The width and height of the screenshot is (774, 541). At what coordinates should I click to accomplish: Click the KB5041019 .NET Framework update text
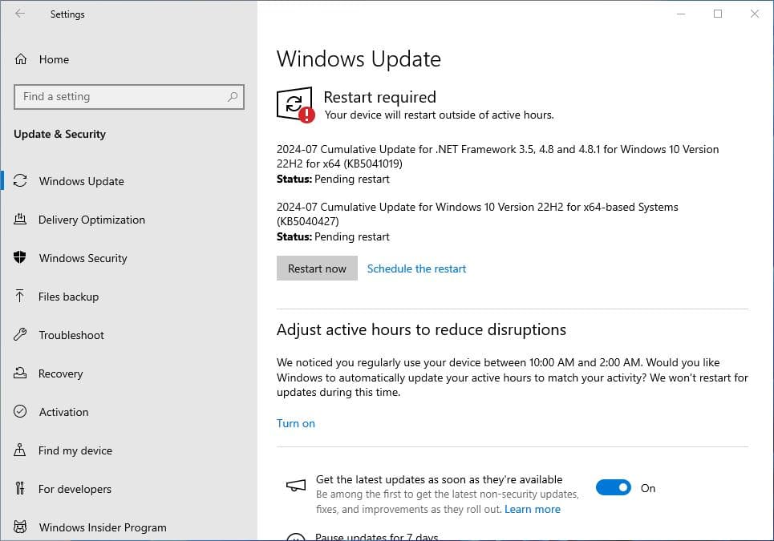(x=497, y=155)
